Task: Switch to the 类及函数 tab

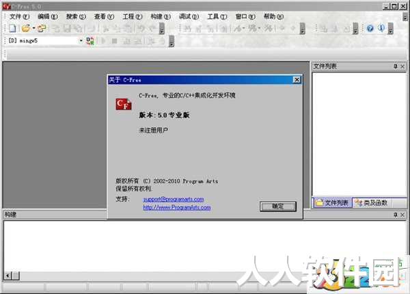Action: (372, 202)
